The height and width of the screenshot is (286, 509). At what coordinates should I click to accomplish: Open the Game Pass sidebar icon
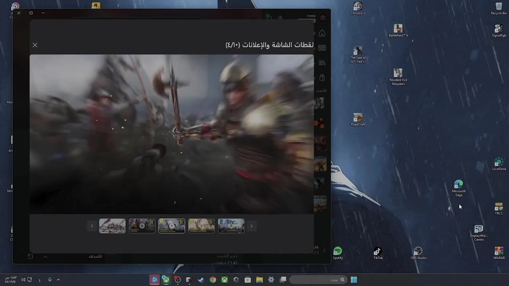[x=322, y=48]
